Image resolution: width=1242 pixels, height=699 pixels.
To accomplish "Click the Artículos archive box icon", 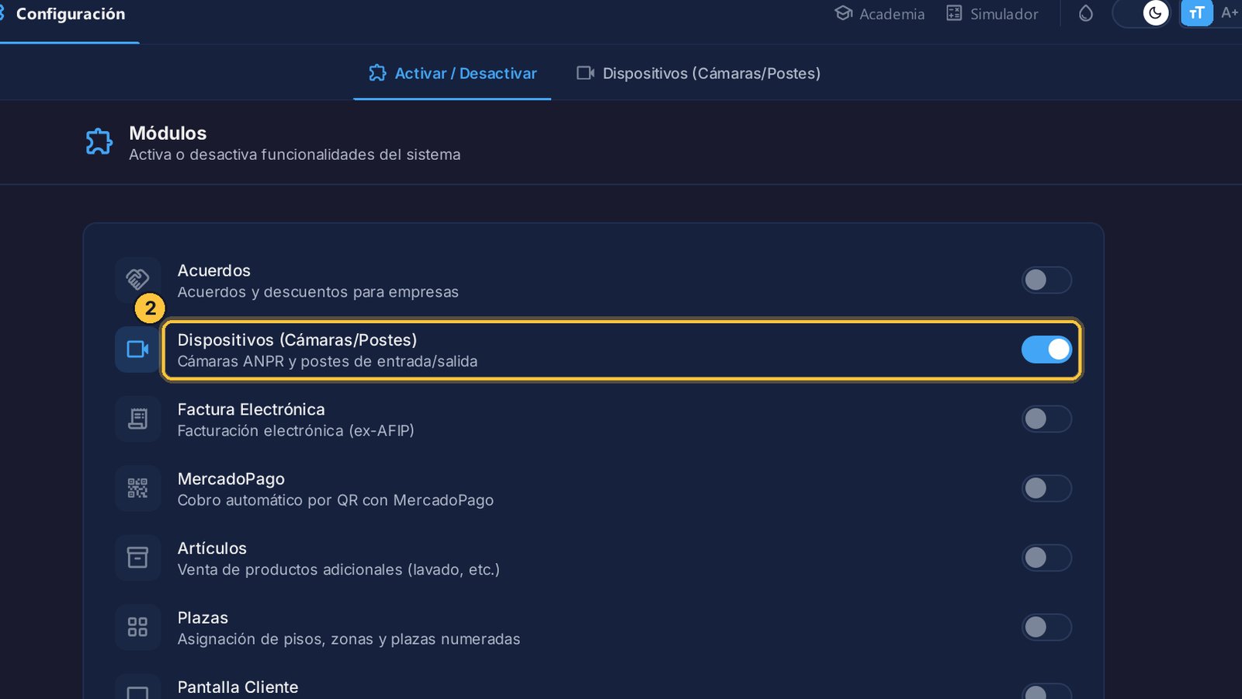I will [137, 558].
